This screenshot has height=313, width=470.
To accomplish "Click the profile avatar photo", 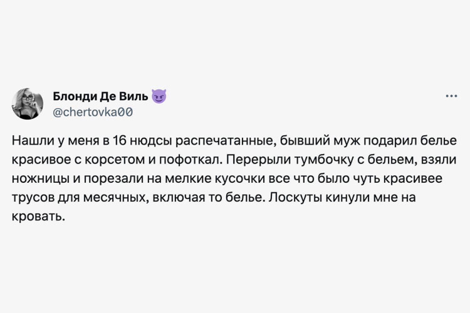I will click(x=27, y=104).
